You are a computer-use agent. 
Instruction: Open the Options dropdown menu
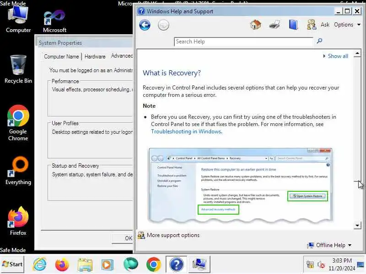point(347,25)
